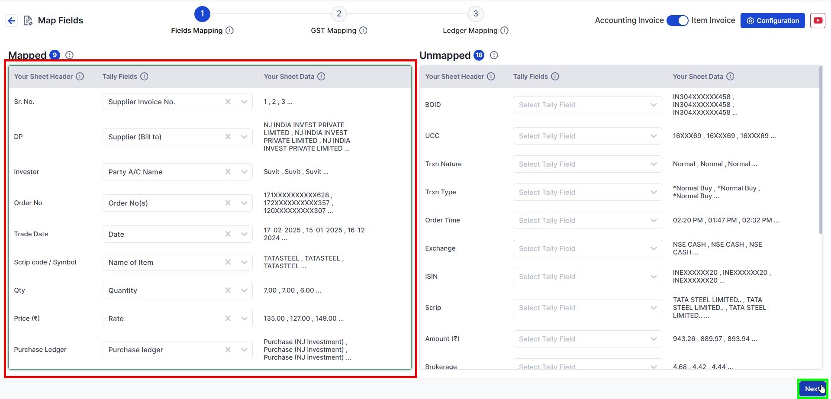831x399 pixels.
Task: Remove the Party A/C Name mapping
Action: pos(228,172)
